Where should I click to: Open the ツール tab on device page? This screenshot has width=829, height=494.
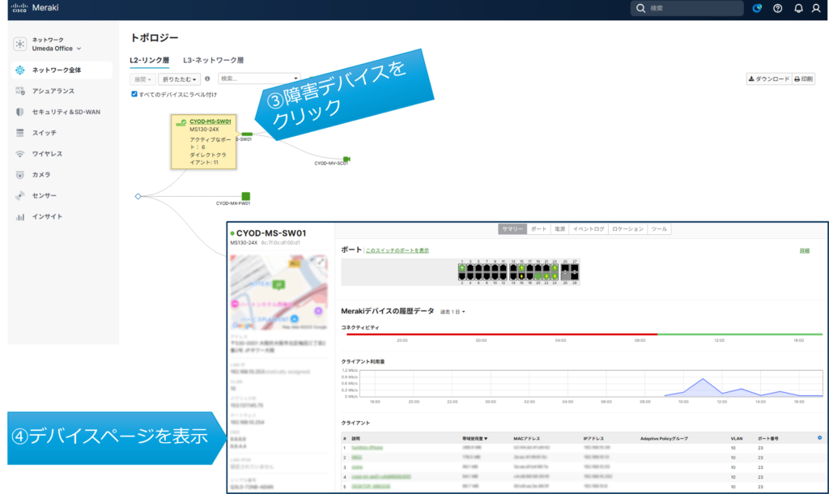pos(659,229)
